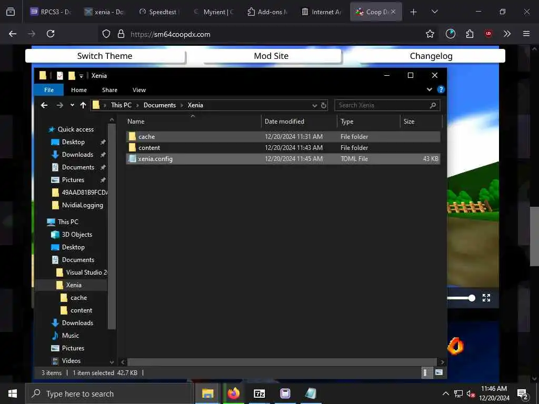
Task: Bookmark this page with star icon
Action: pyautogui.click(x=430, y=34)
